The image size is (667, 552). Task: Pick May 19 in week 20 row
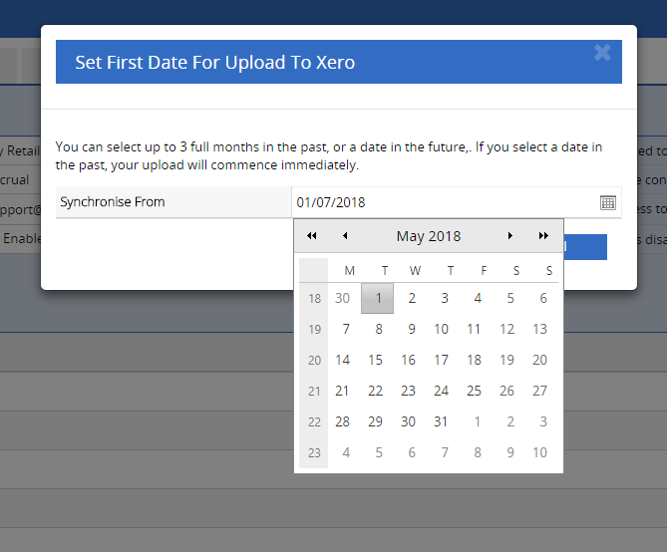(508, 361)
